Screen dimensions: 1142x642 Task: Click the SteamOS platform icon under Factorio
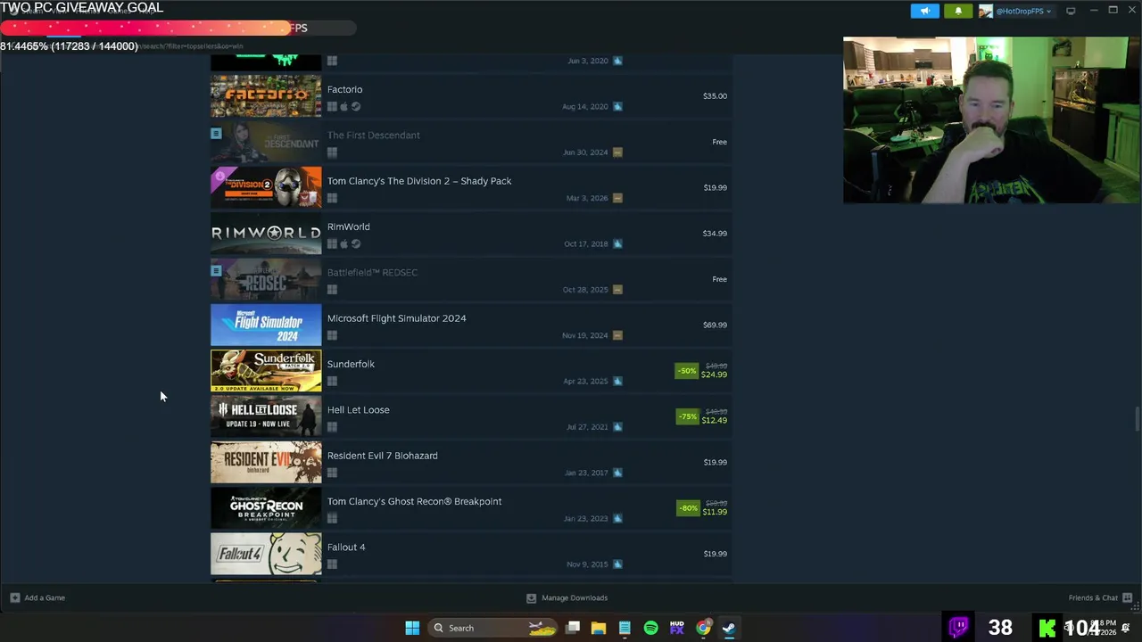click(x=356, y=107)
